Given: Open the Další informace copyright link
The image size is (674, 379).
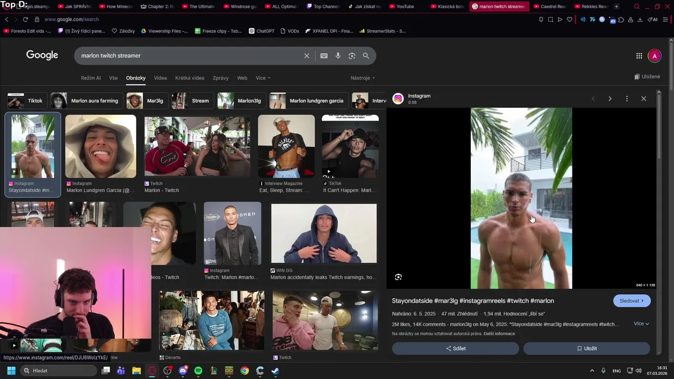Looking at the screenshot, I should (x=499, y=334).
